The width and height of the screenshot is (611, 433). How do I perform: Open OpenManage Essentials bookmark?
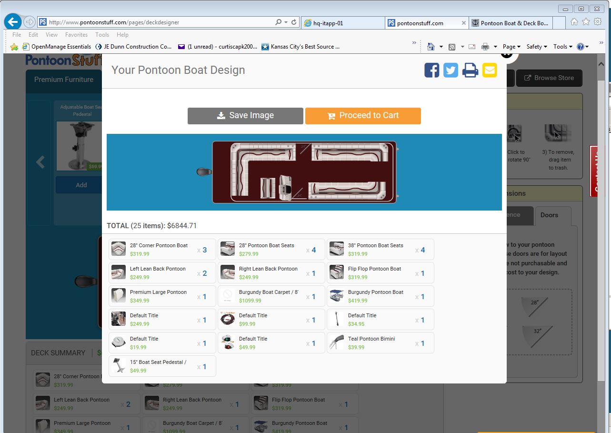pos(61,47)
